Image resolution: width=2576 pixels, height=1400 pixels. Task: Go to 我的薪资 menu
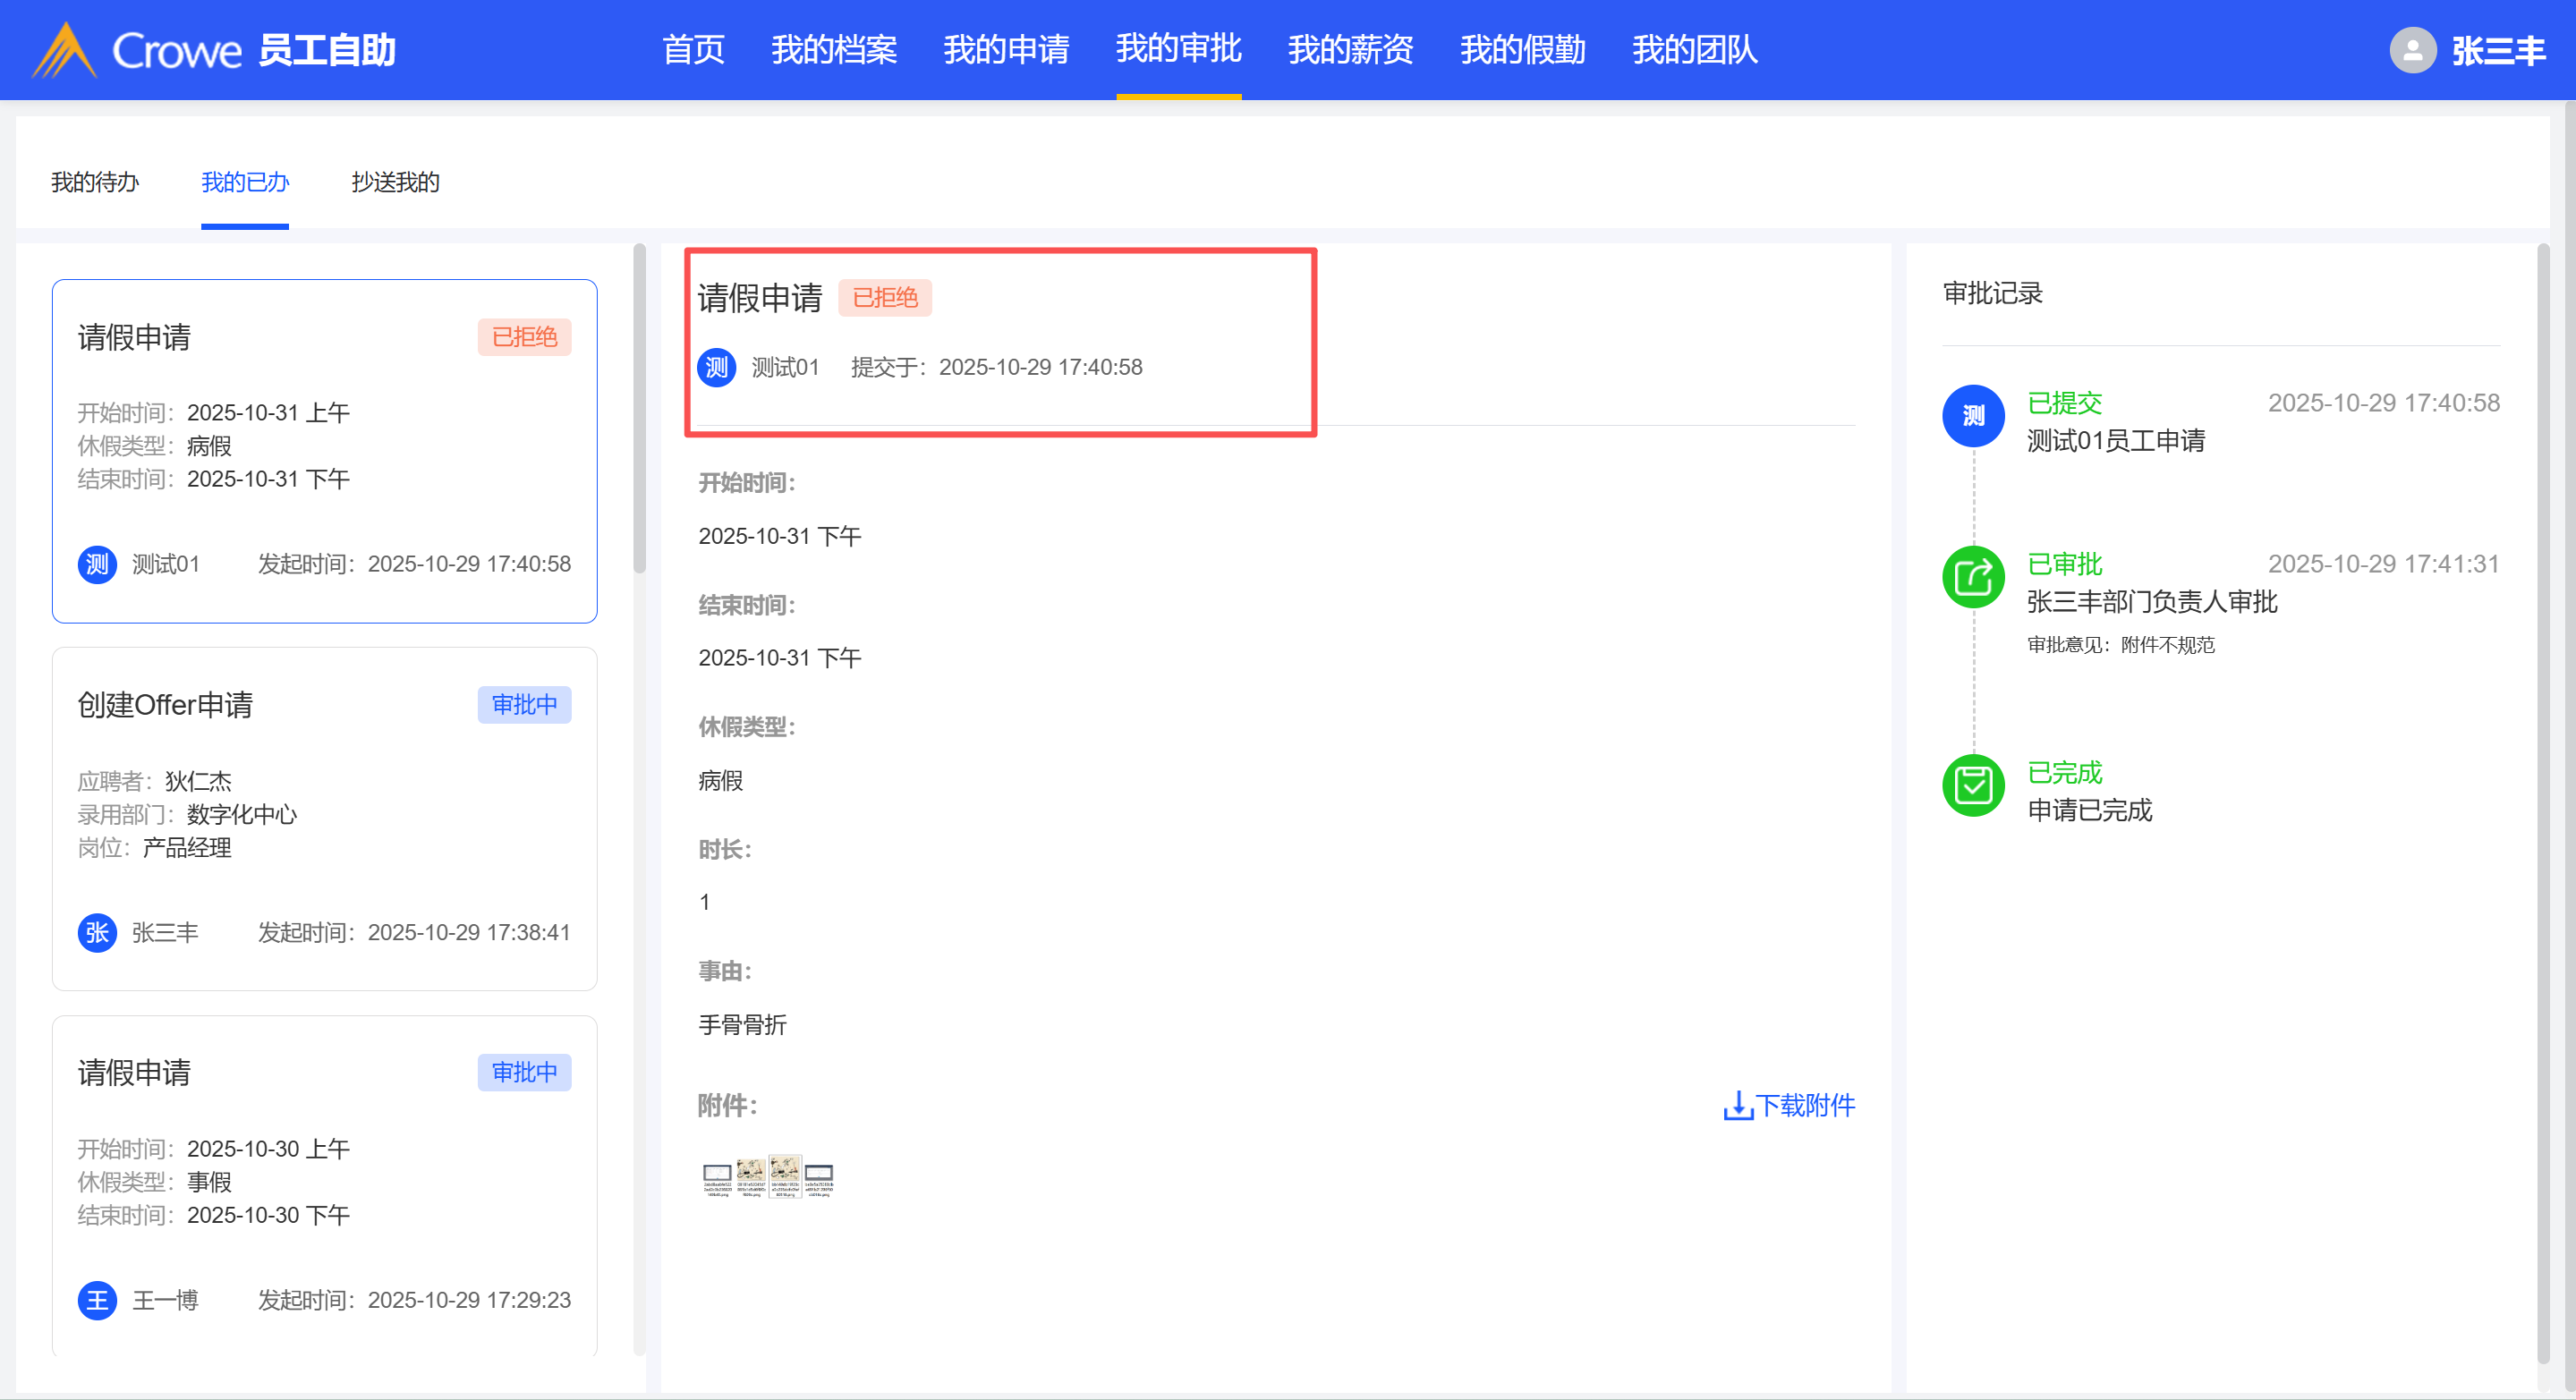tap(1350, 50)
